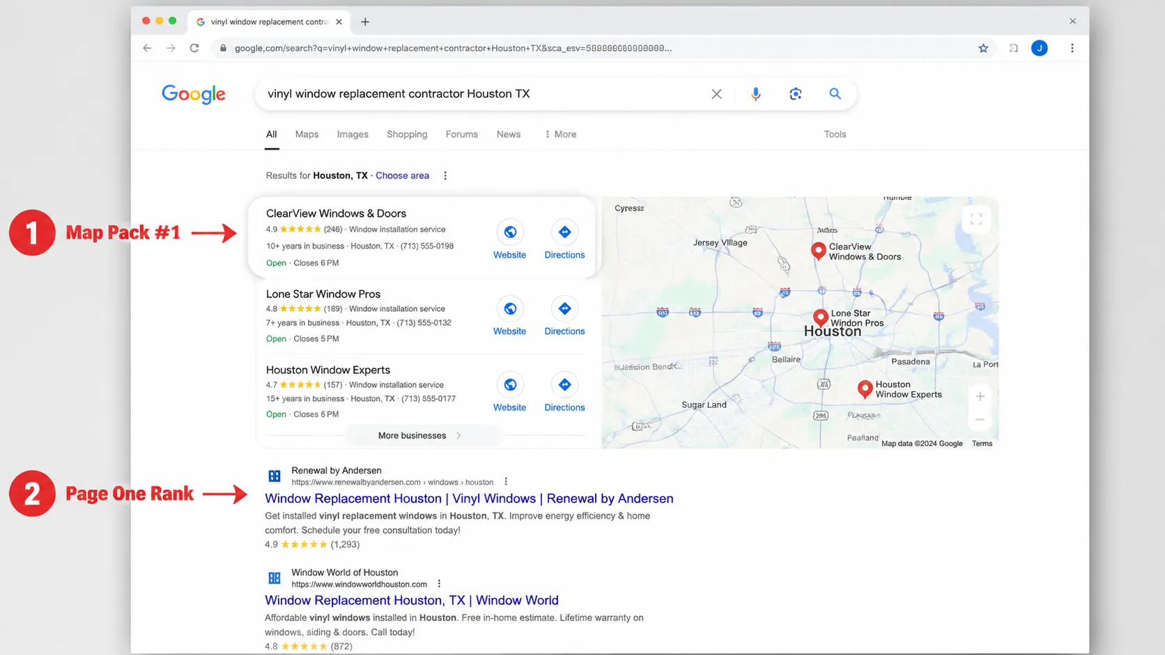Open the Window World of Houston favicon

click(275, 578)
